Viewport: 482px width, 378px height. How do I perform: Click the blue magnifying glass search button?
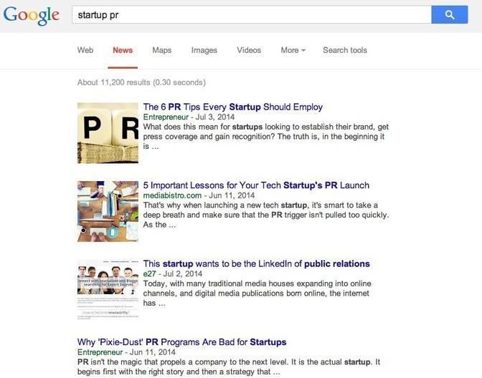[x=450, y=14]
